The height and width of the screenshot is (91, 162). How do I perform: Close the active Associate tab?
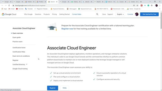(57, 2)
